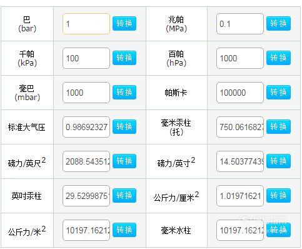
Task: Focus the 毫米汞柱 input showing 750.0616827
Action: coord(240,127)
